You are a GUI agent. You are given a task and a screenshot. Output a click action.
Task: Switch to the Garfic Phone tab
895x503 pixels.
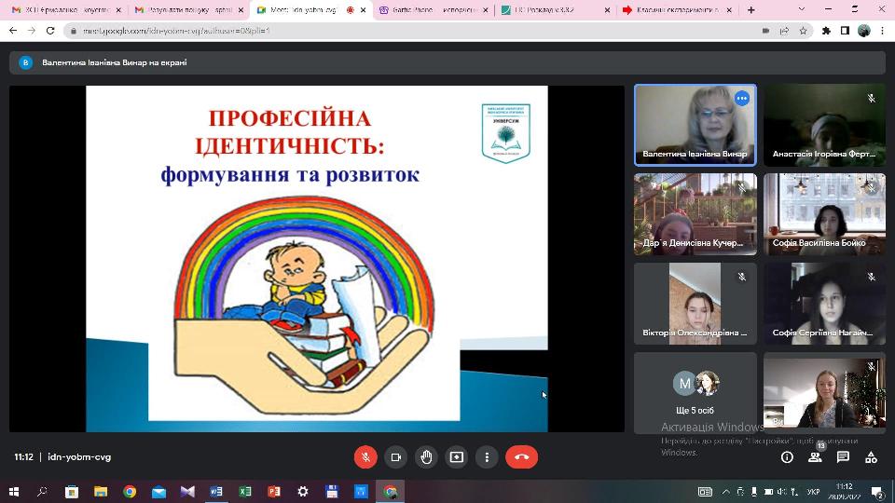(x=434, y=9)
